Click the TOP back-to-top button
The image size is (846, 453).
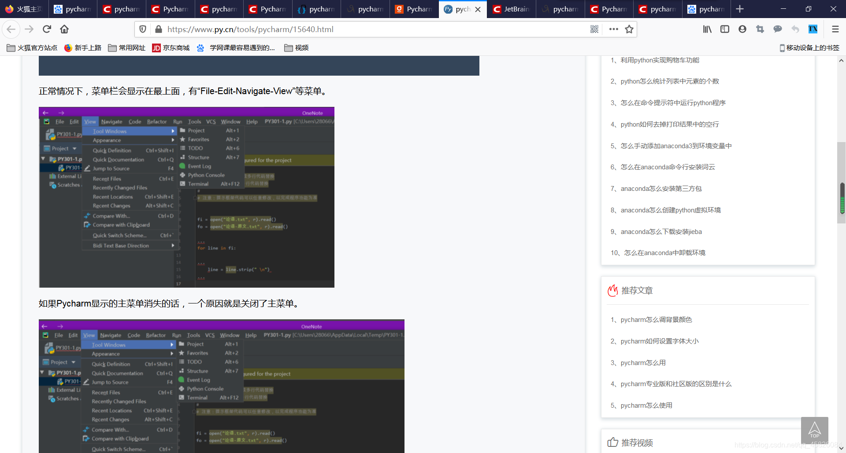[815, 431]
